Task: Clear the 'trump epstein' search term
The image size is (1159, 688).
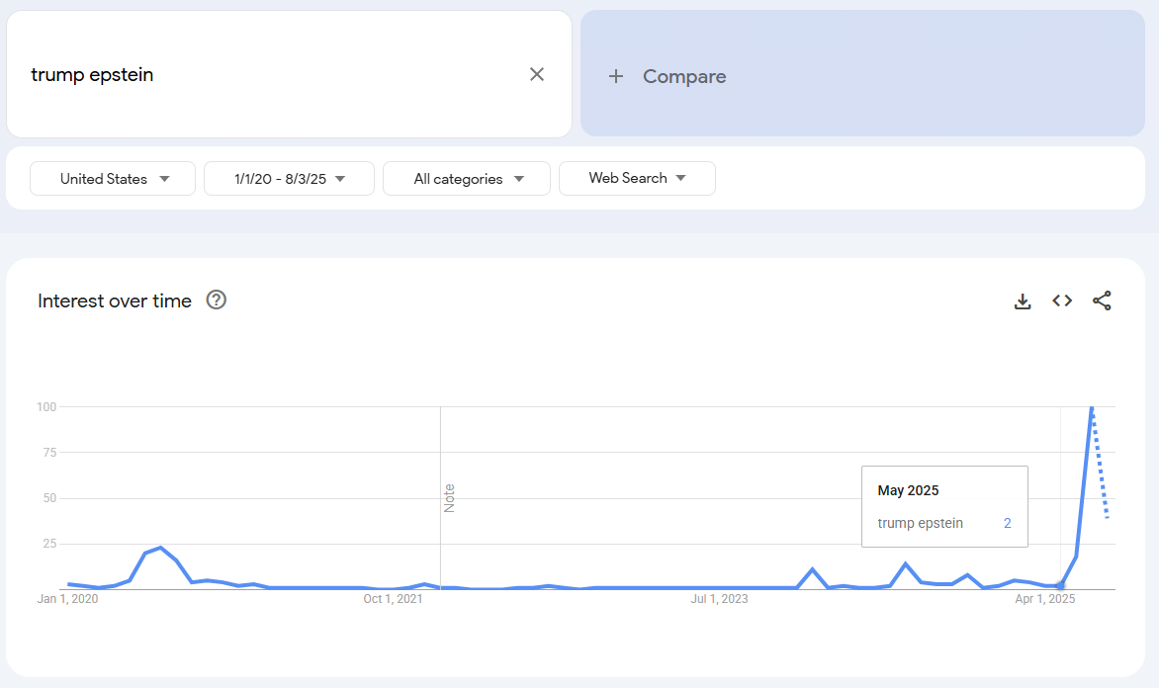Action: (x=537, y=74)
